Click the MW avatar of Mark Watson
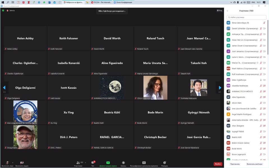The width and height of the screenshot is (269, 168). coord(228,69)
